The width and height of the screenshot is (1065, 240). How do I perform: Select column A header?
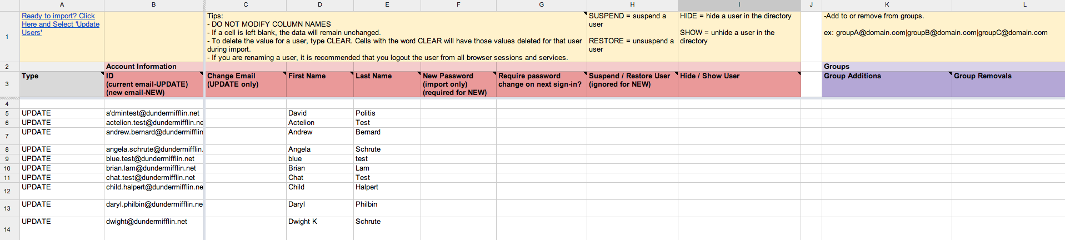click(x=62, y=4)
